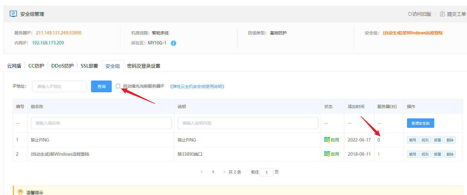Go to next page arrow

click(x=224, y=172)
